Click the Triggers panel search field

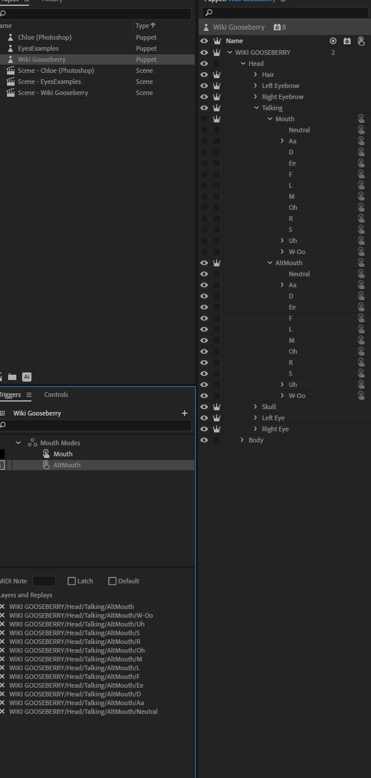point(97,425)
